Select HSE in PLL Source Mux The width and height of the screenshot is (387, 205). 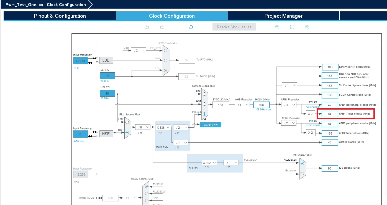[x=127, y=133]
